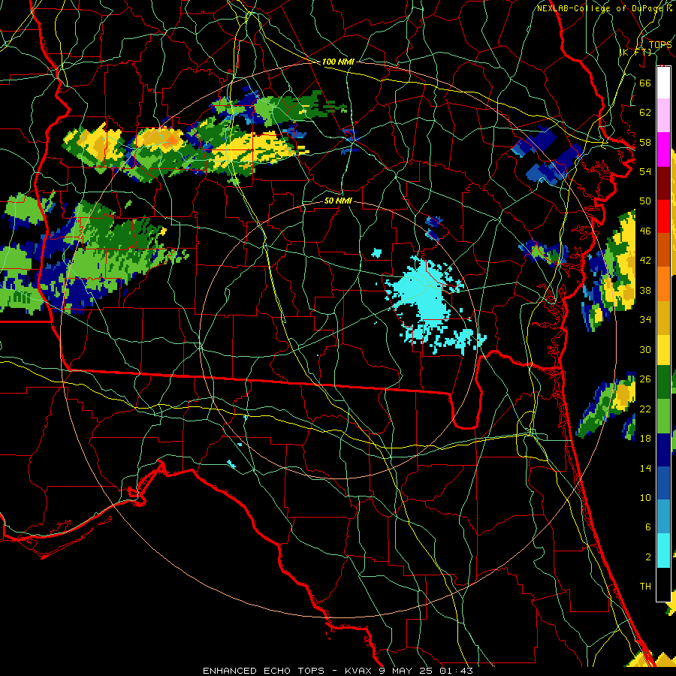Click the '66' scale label
Screen dimensions: 676x676
[x=645, y=83]
